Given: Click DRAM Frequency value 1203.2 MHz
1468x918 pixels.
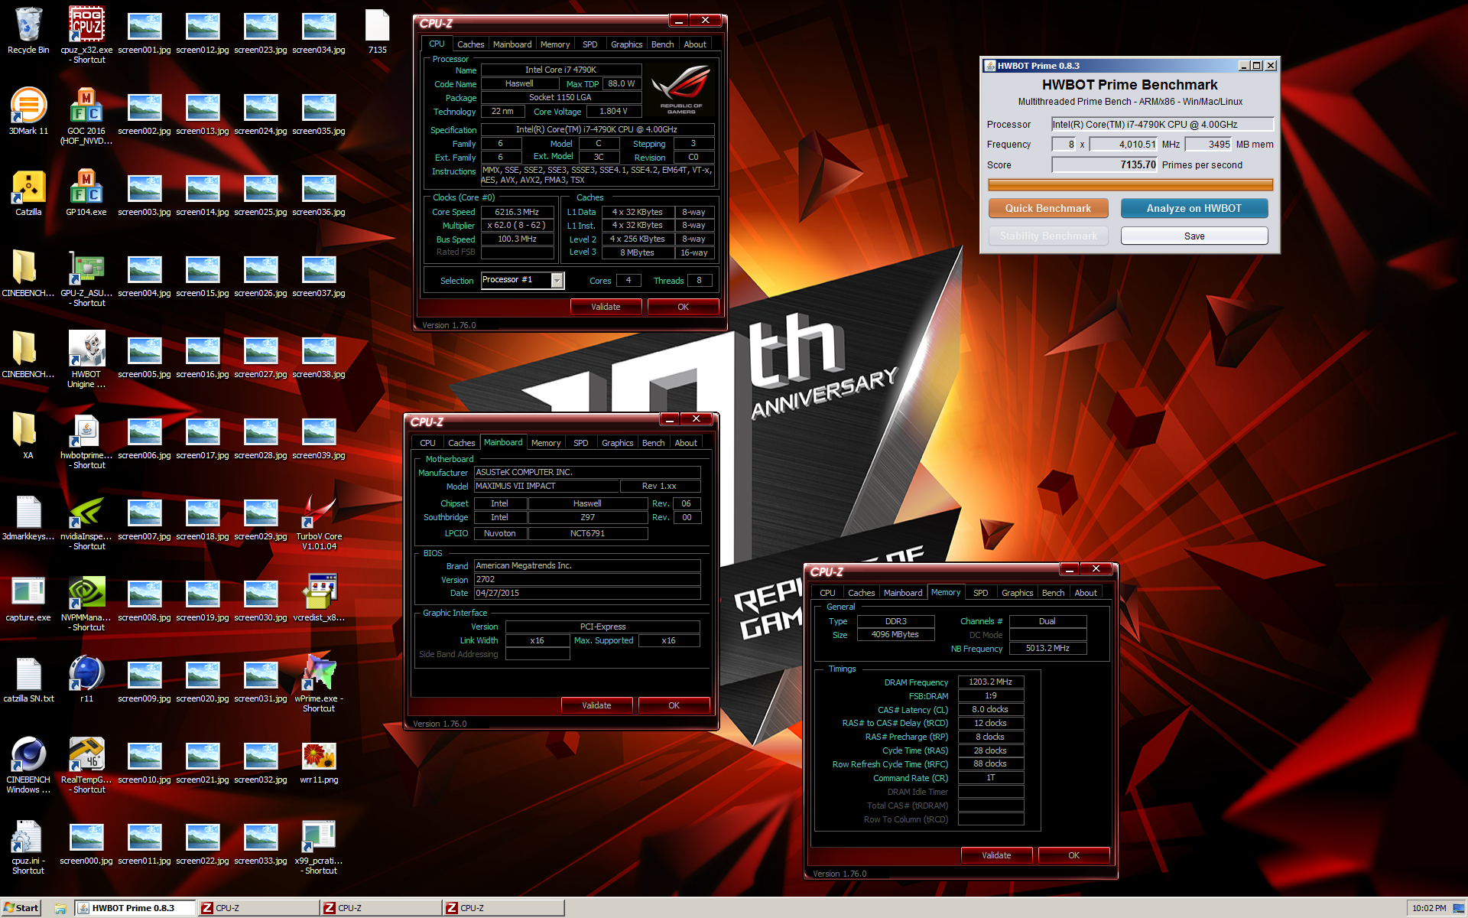Looking at the screenshot, I should (x=990, y=682).
